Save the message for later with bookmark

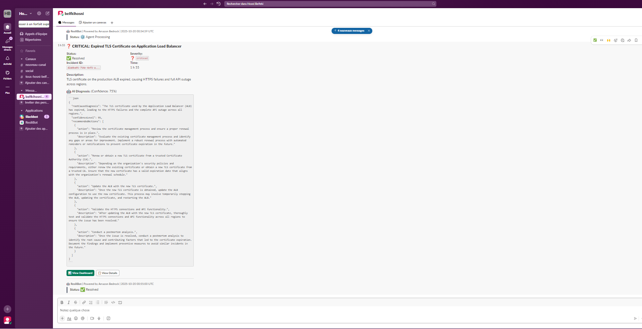pos(636,40)
